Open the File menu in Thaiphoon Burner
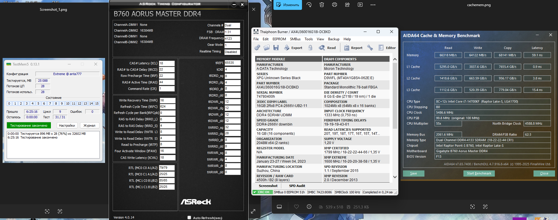 [x=256, y=39]
